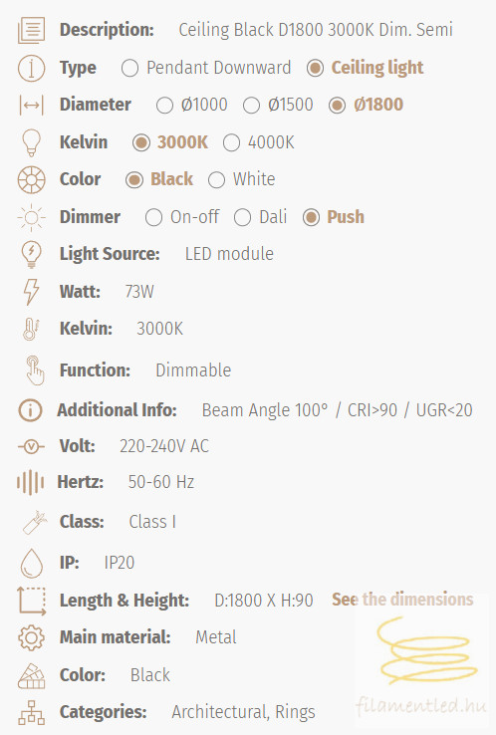Screen dimensions: 496x735
Task: Click the water drop IP icon
Action: pos(32,563)
